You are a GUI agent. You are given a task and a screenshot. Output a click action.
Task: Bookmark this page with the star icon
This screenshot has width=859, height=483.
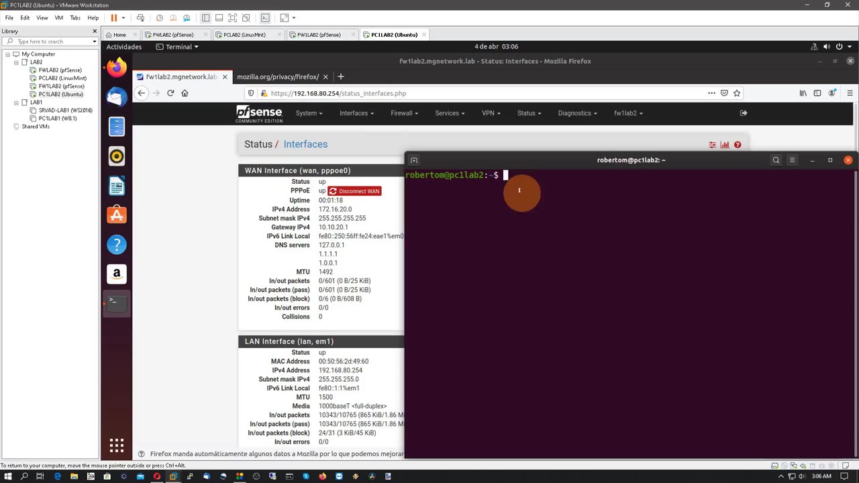[x=737, y=93]
